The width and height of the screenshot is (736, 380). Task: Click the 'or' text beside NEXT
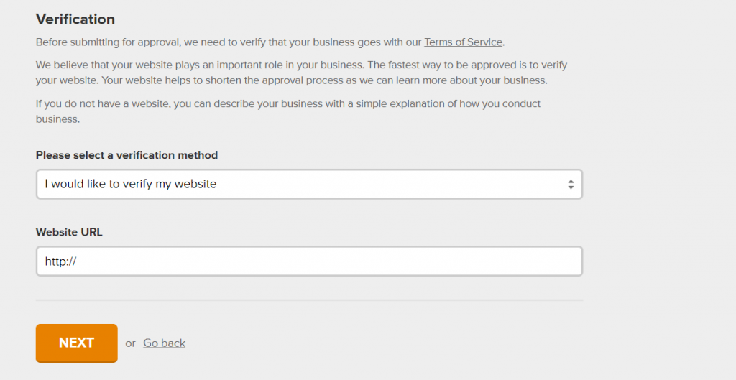click(131, 343)
